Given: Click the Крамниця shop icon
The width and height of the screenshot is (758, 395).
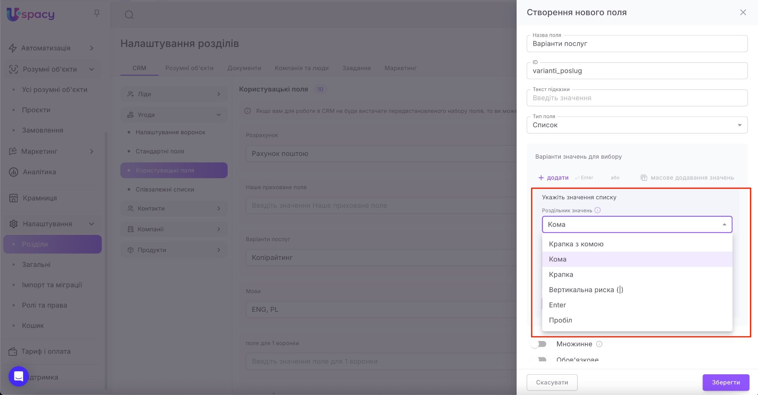Looking at the screenshot, I should tap(13, 198).
